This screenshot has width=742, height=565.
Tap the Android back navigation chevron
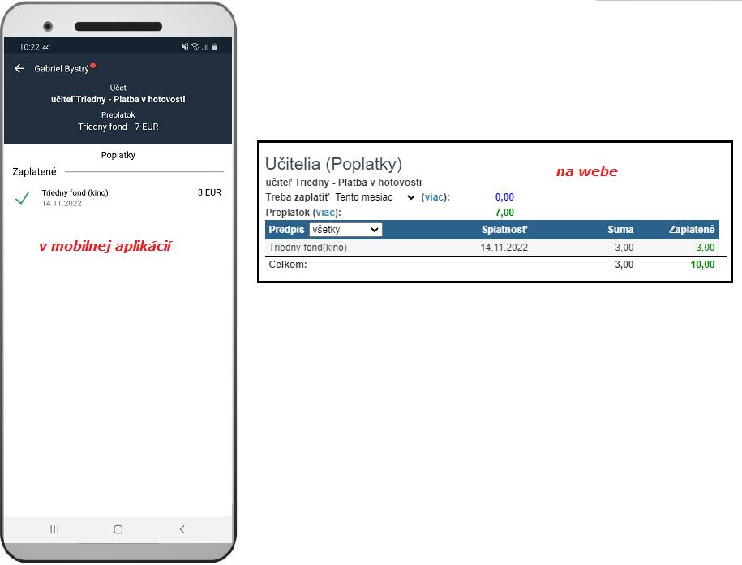pyautogui.click(x=182, y=529)
